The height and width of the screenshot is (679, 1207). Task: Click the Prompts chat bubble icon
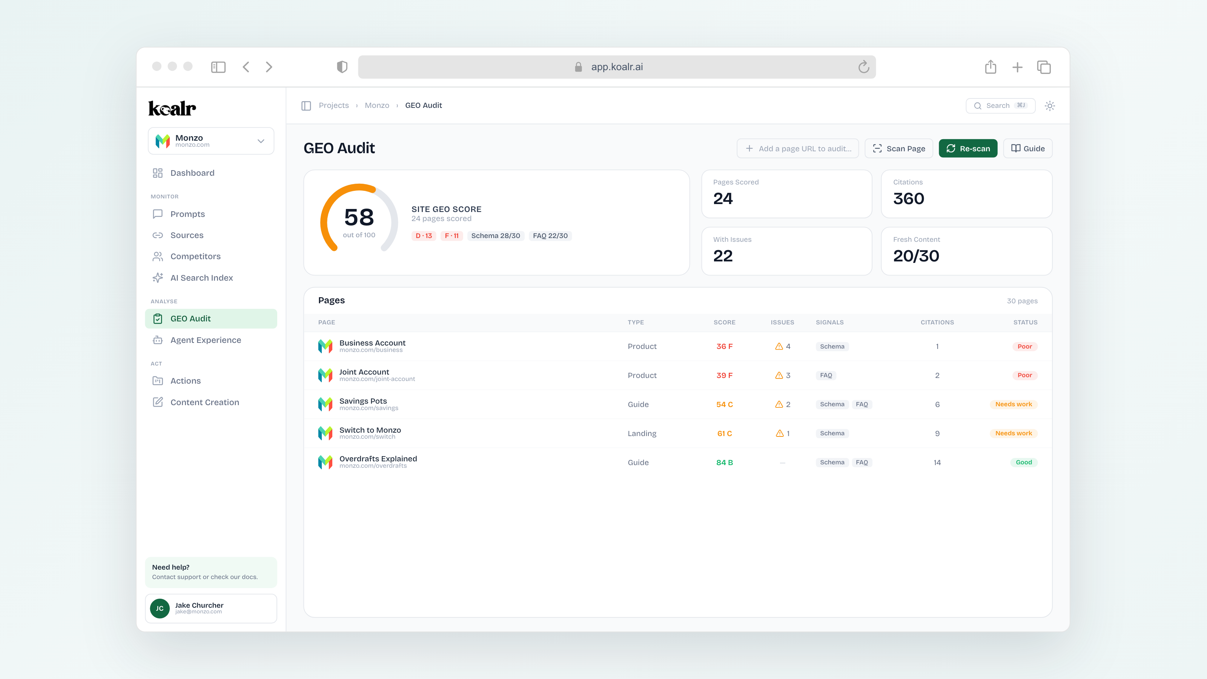[x=157, y=214]
